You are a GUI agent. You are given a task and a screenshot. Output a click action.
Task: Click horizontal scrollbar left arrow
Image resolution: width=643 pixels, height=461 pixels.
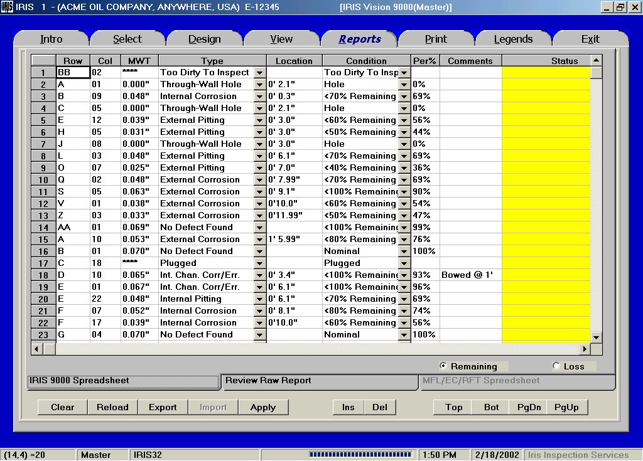37,349
